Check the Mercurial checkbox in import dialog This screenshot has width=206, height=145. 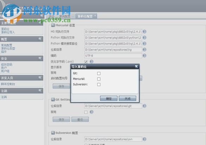pyautogui.click(x=99, y=79)
